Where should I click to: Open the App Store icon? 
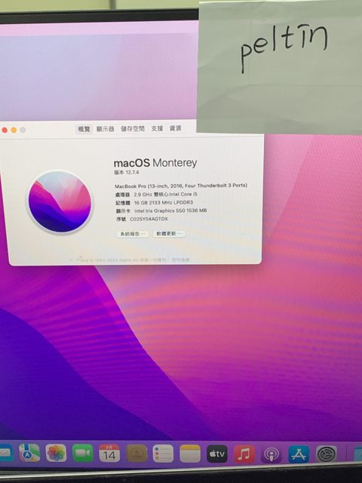pyautogui.click(x=299, y=454)
